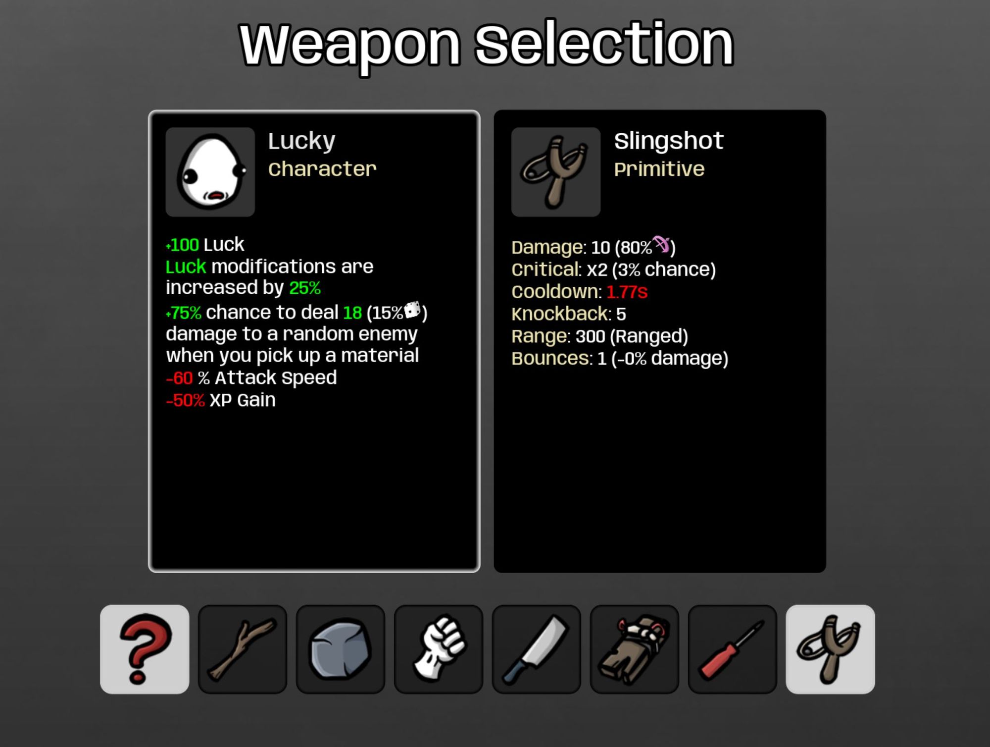This screenshot has height=747, width=990.
Task: Choose the Knife weapon icon
Action: pos(537,649)
